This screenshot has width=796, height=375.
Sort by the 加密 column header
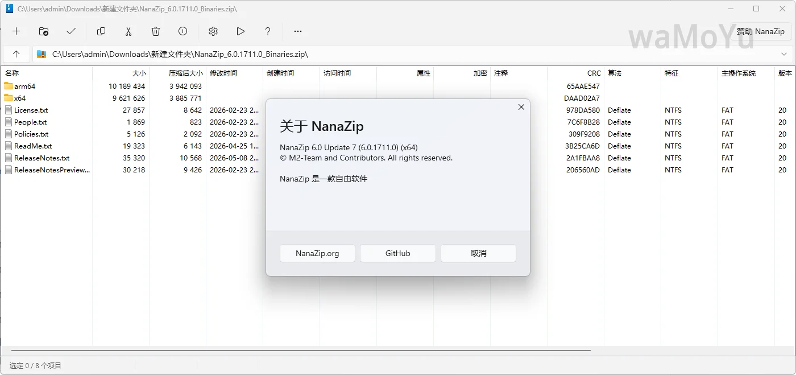point(462,73)
